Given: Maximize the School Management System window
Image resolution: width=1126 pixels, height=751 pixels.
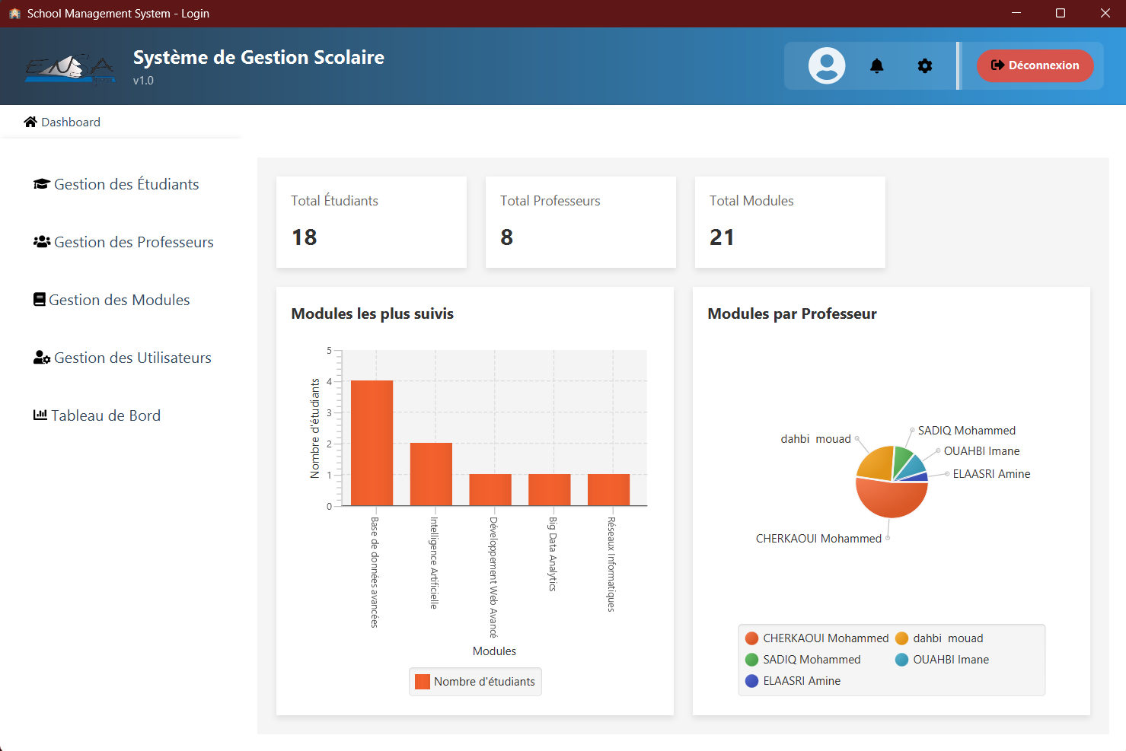Looking at the screenshot, I should point(1061,14).
